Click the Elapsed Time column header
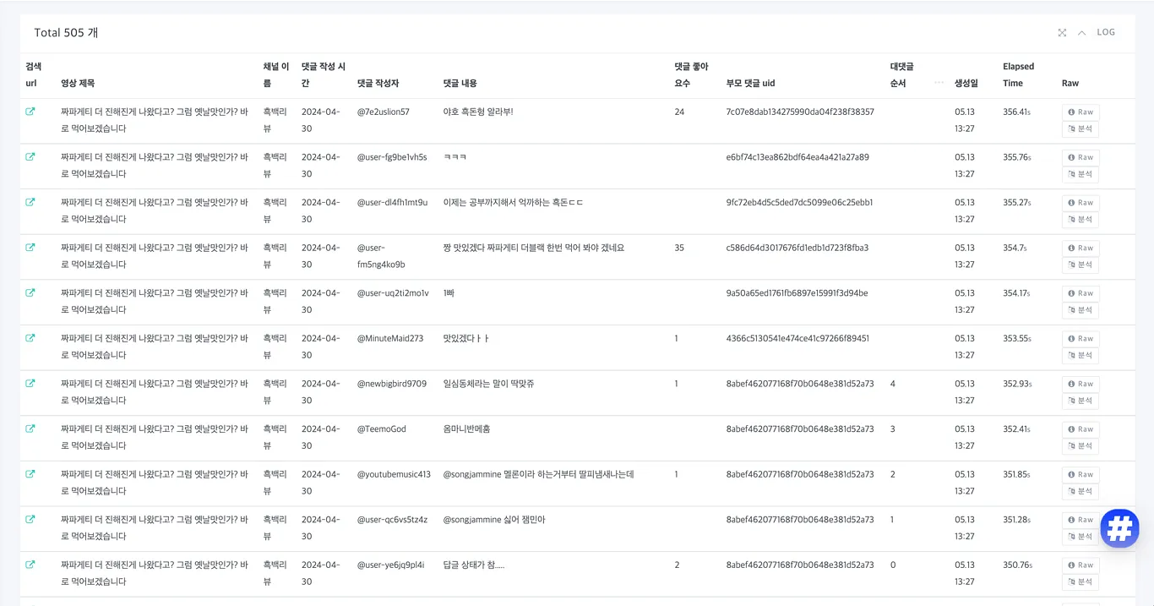This screenshot has height=606, width=1154. coord(1018,74)
